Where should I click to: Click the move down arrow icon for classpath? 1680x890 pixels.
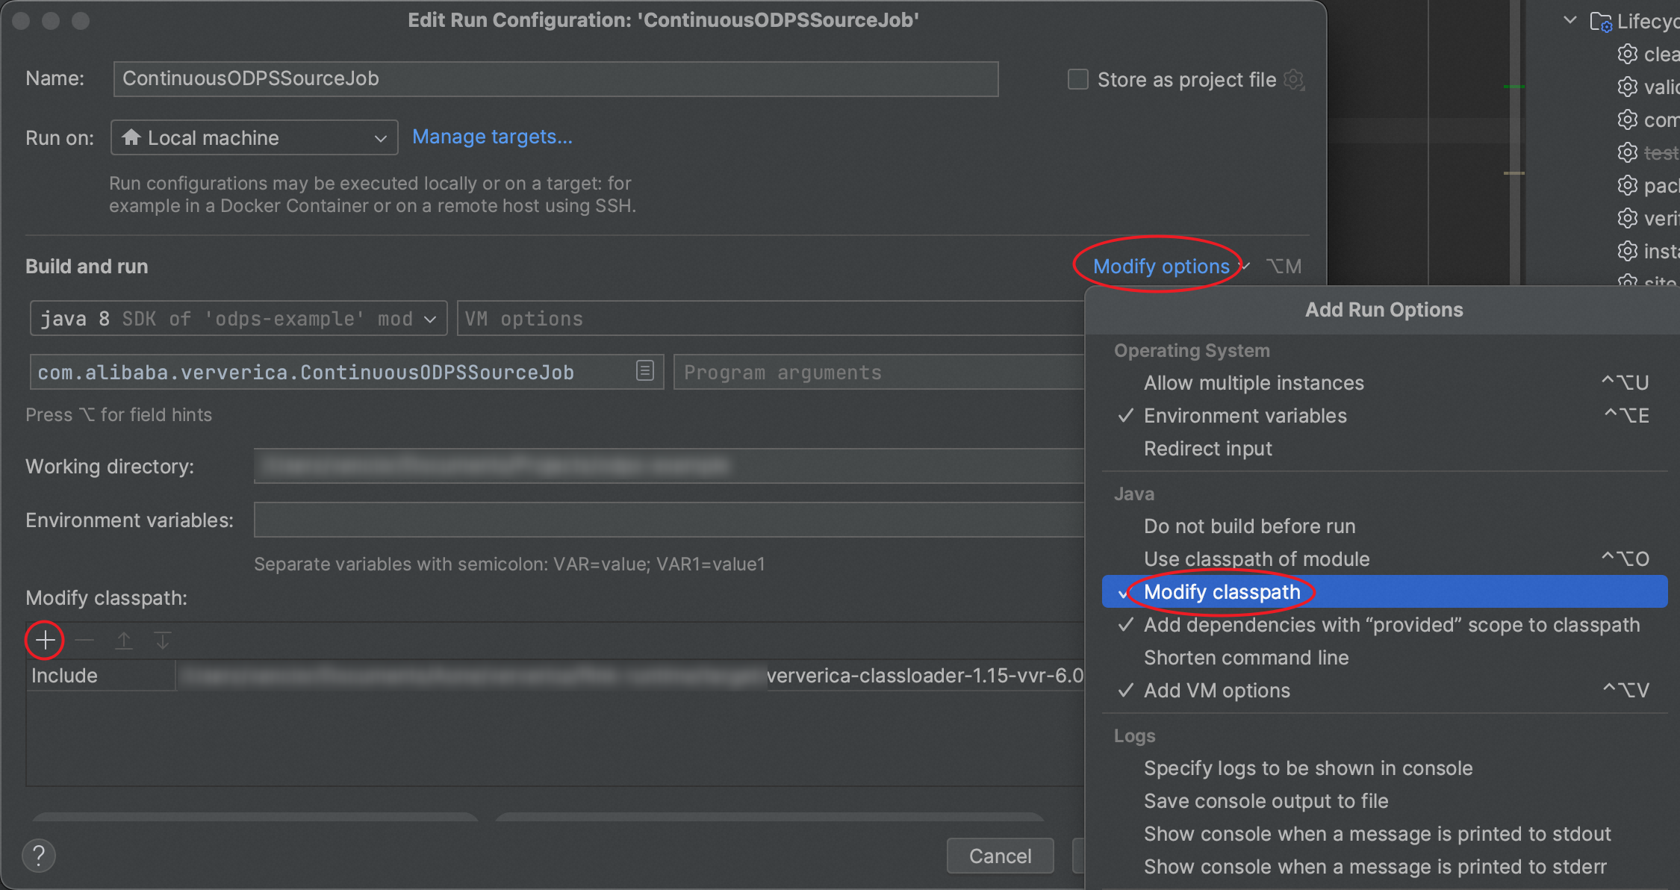pyautogui.click(x=164, y=641)
